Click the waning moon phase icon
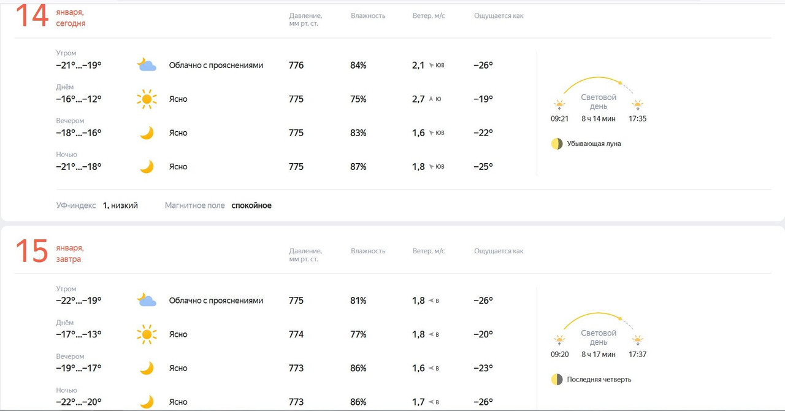Screen dimensions: 785x411 tap(557, 144)
